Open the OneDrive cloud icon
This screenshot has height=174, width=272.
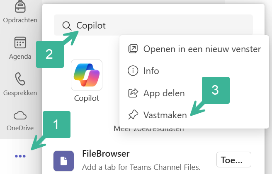[20, 115]
